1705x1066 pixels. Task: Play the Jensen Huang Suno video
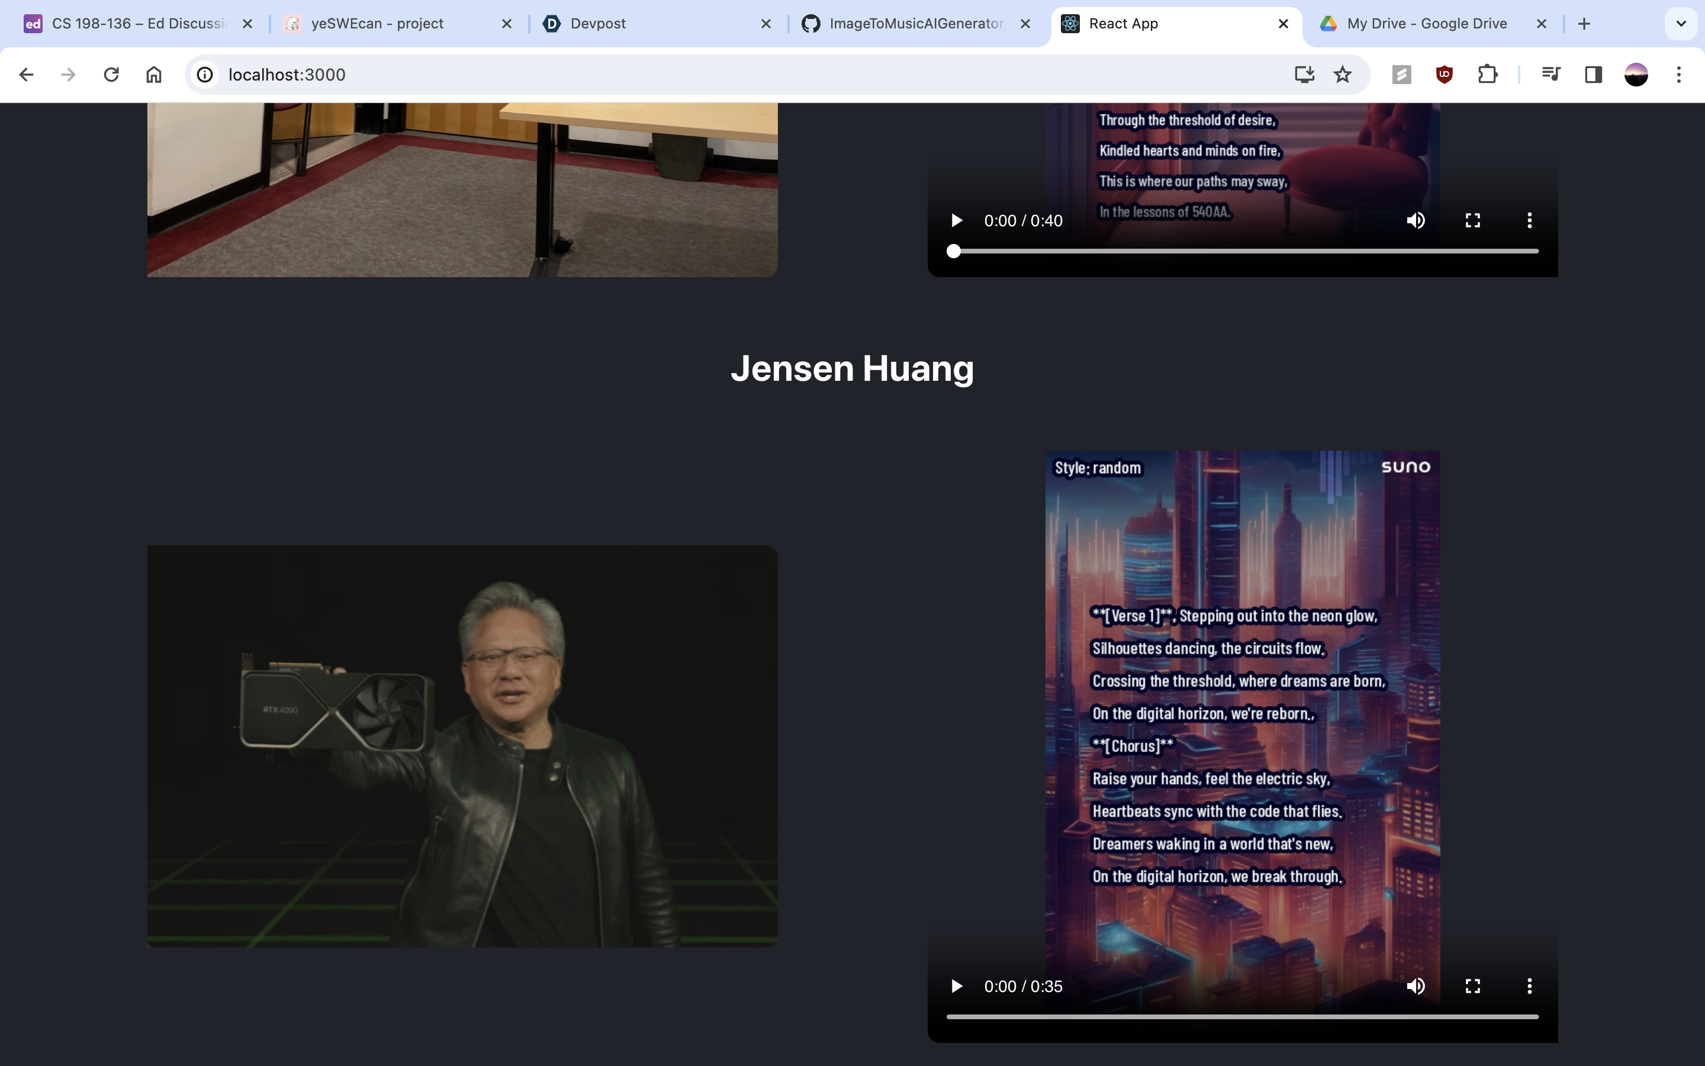click(956, 985)
